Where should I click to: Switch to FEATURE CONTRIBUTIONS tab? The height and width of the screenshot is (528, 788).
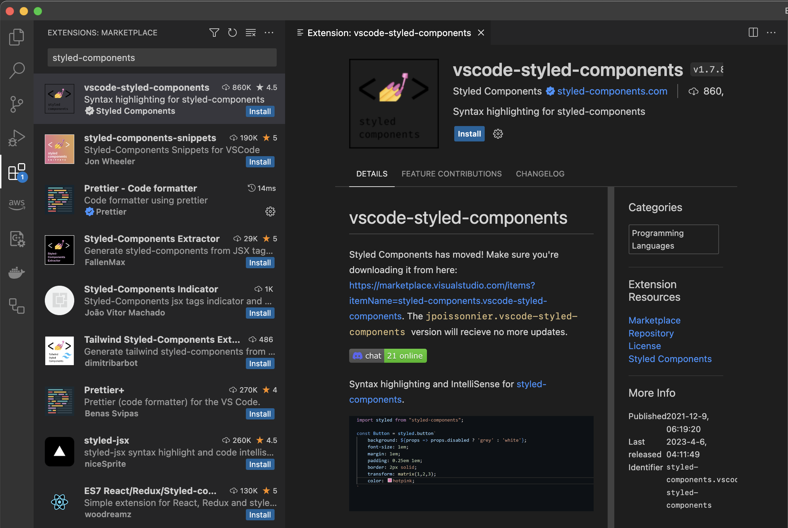451,174
